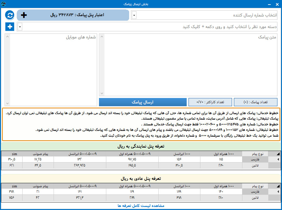Click cell value ۷۵۶ in normal table

tap(12, 198)
